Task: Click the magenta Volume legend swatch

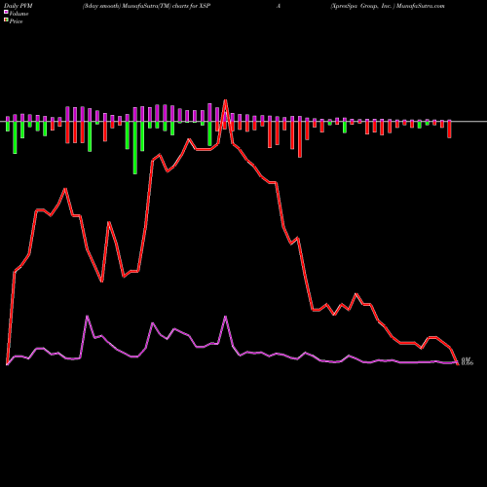Action: (6, 12)
